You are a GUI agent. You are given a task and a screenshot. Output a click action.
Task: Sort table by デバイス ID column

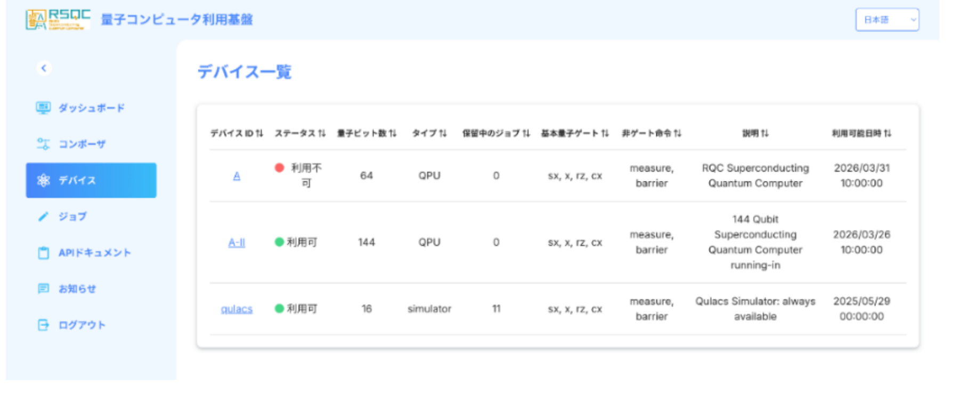point(237,133)
